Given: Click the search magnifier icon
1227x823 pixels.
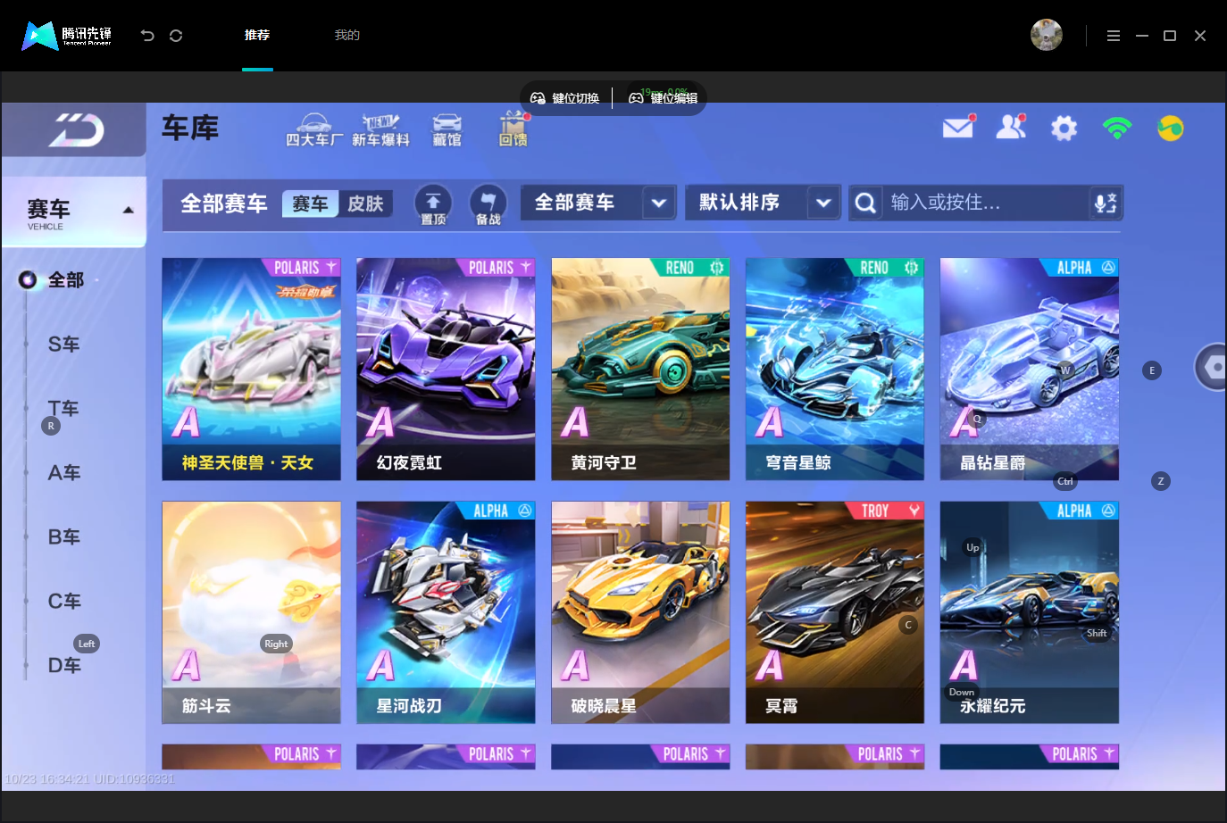Looking at the screenshot, I should click(865, 203).
